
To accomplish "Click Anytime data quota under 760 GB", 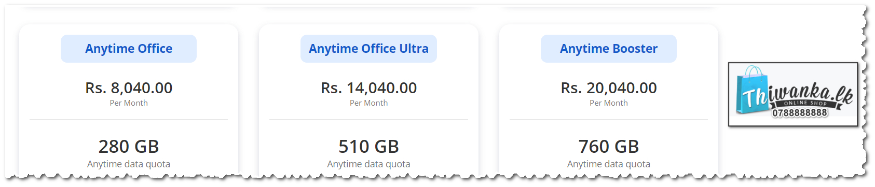I will 609,164.
